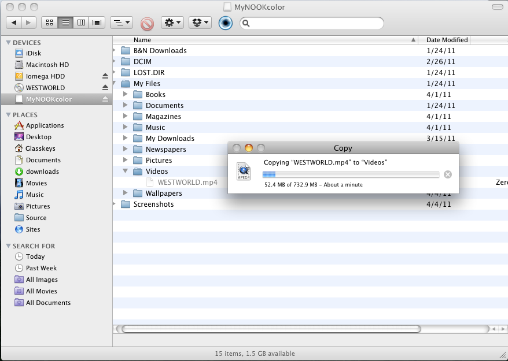Sort by Date Modified column

point(447,40)
